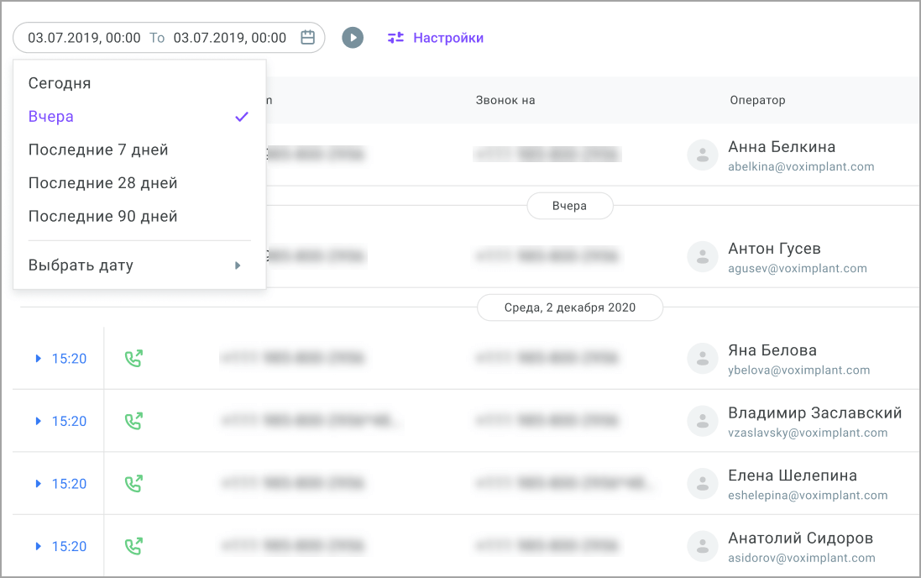The height and width of the screenshot is (578, 921).
Task: Click operator name Анна Белкина
Action: pos(782,147)
